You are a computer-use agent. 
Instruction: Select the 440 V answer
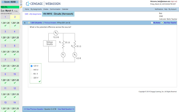click(x=32, y=70)
